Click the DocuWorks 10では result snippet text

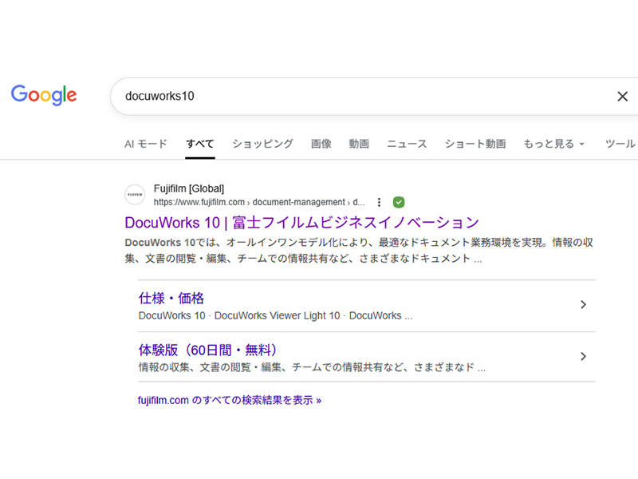359,251
